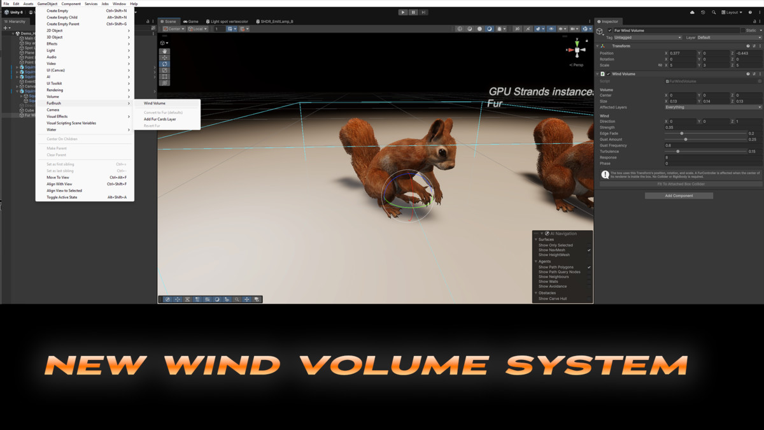The width and height of the screenshot is (764, 430).
Task: Open Unity Cloud icon in top toolbar
Action: (x=693, y=12)
